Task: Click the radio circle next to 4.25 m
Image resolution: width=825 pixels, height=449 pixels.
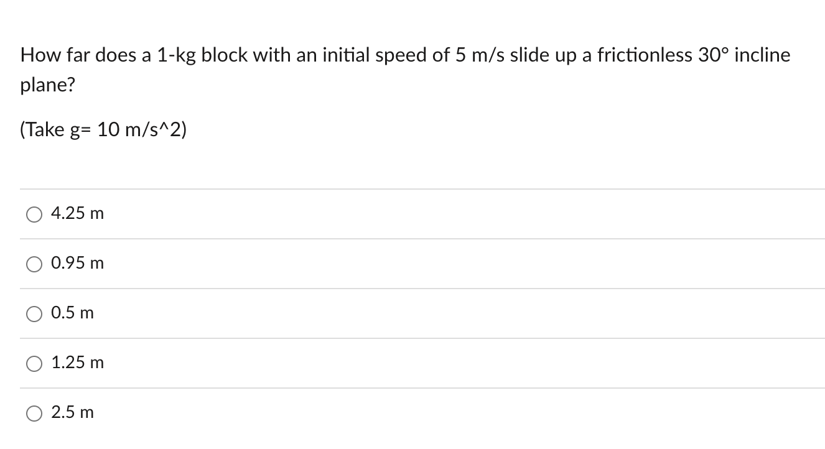Action: tap(34, 214)
